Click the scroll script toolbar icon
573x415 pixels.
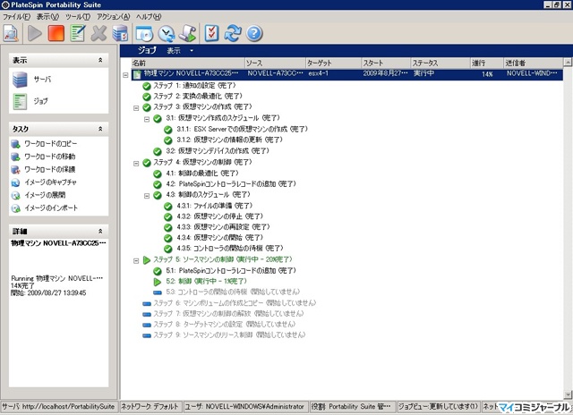pos(188,33)
